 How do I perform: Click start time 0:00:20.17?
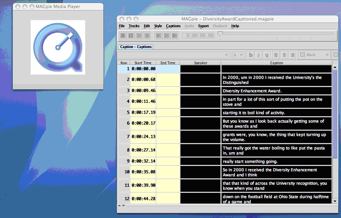(x=143, y=123)
